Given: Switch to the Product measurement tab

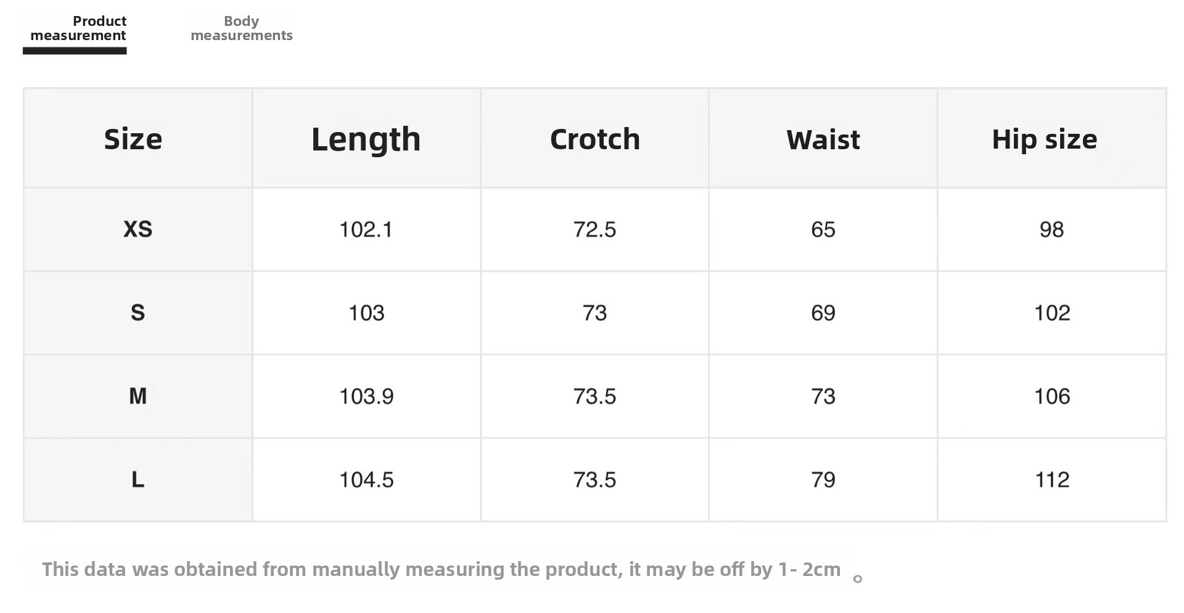Looking at the screenshot, I should tap(78, 28).
